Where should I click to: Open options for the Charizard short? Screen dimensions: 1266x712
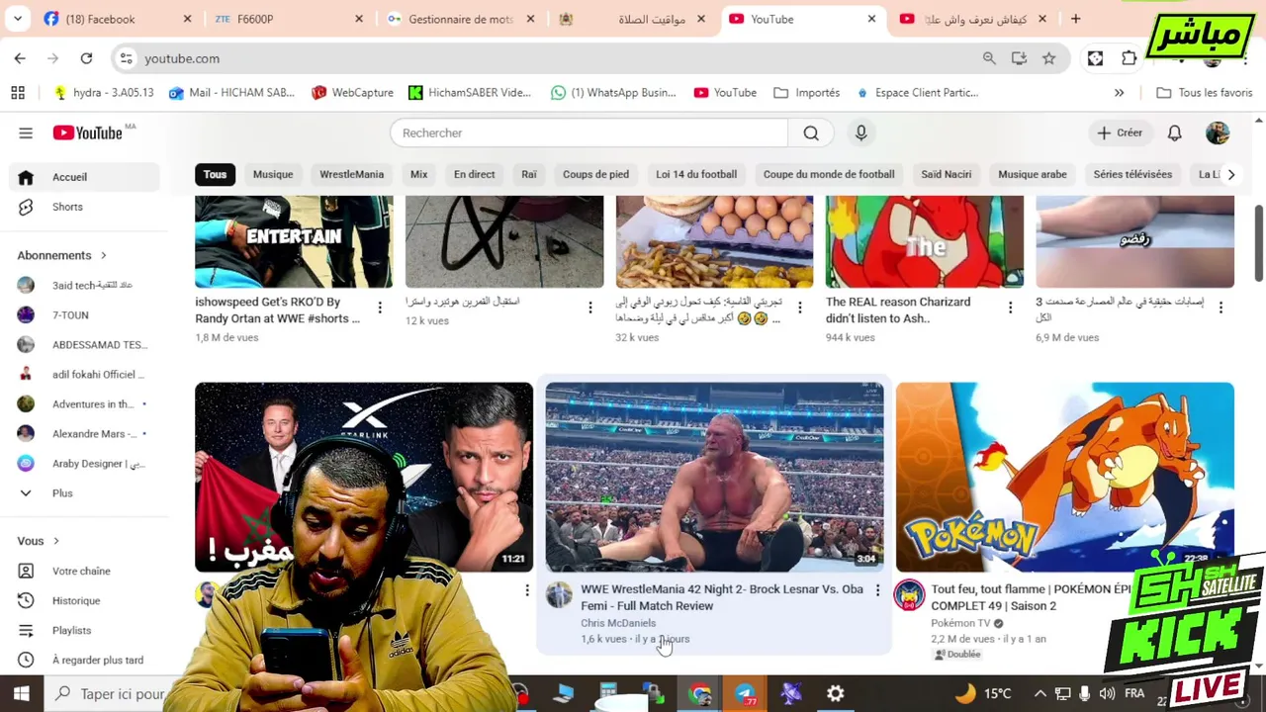tap(1010, 308)
